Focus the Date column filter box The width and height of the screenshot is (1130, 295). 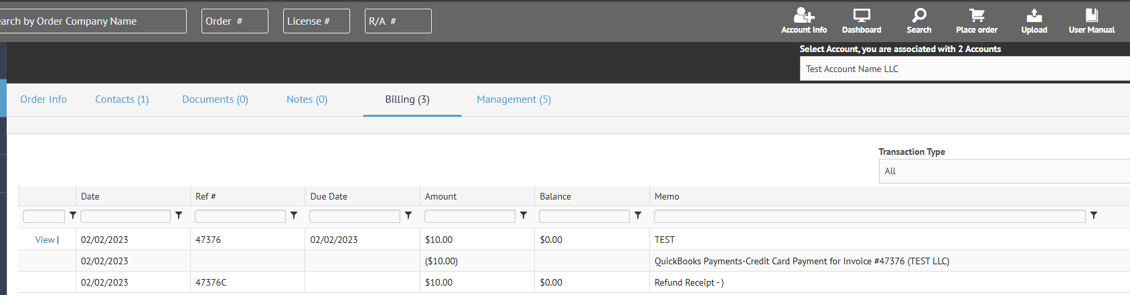[x=126, y=216]
